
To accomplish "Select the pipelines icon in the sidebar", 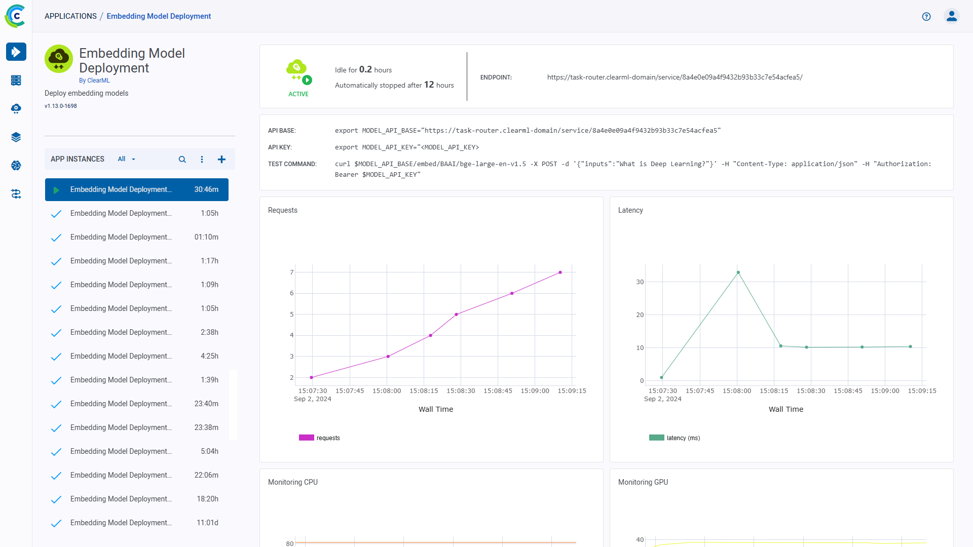I will (x=16, y=193).
